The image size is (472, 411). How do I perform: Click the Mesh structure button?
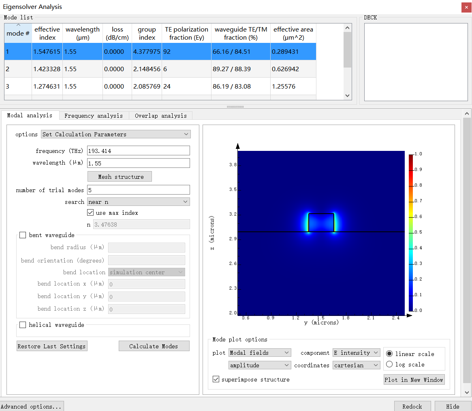click(x=120, y=177)
